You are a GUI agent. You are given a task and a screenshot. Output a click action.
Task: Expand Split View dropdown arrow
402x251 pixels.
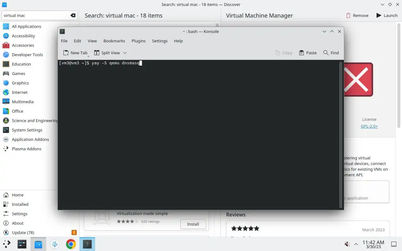coord(125,53)
